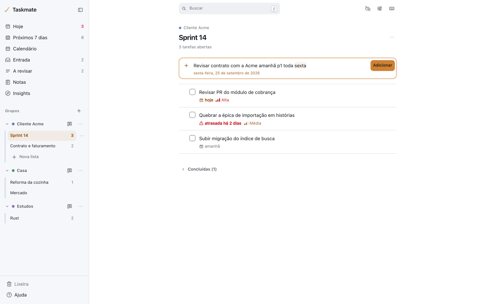486x304 pixels.
Task: Open Insights page
Action: point(44,93)
